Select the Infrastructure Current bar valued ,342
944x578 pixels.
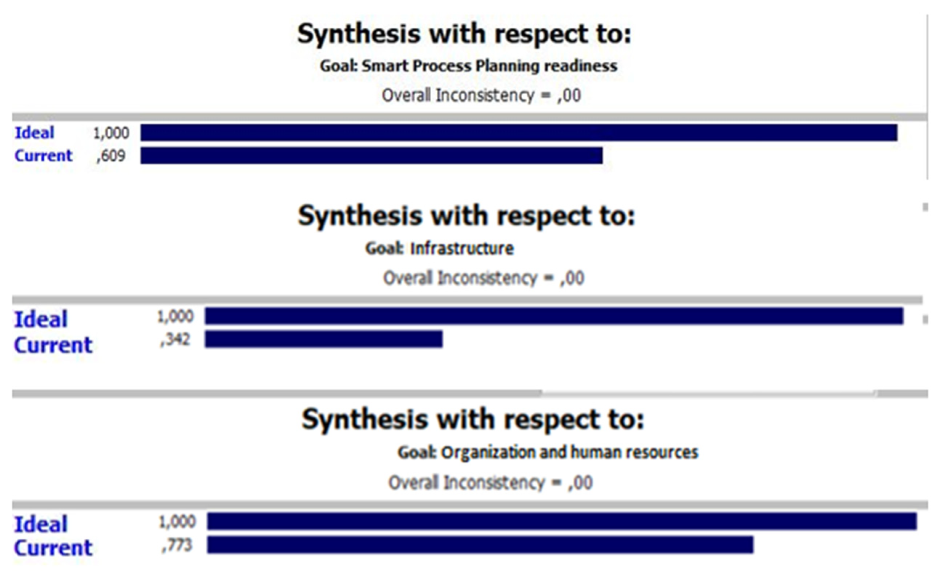[x=324, y=339]
